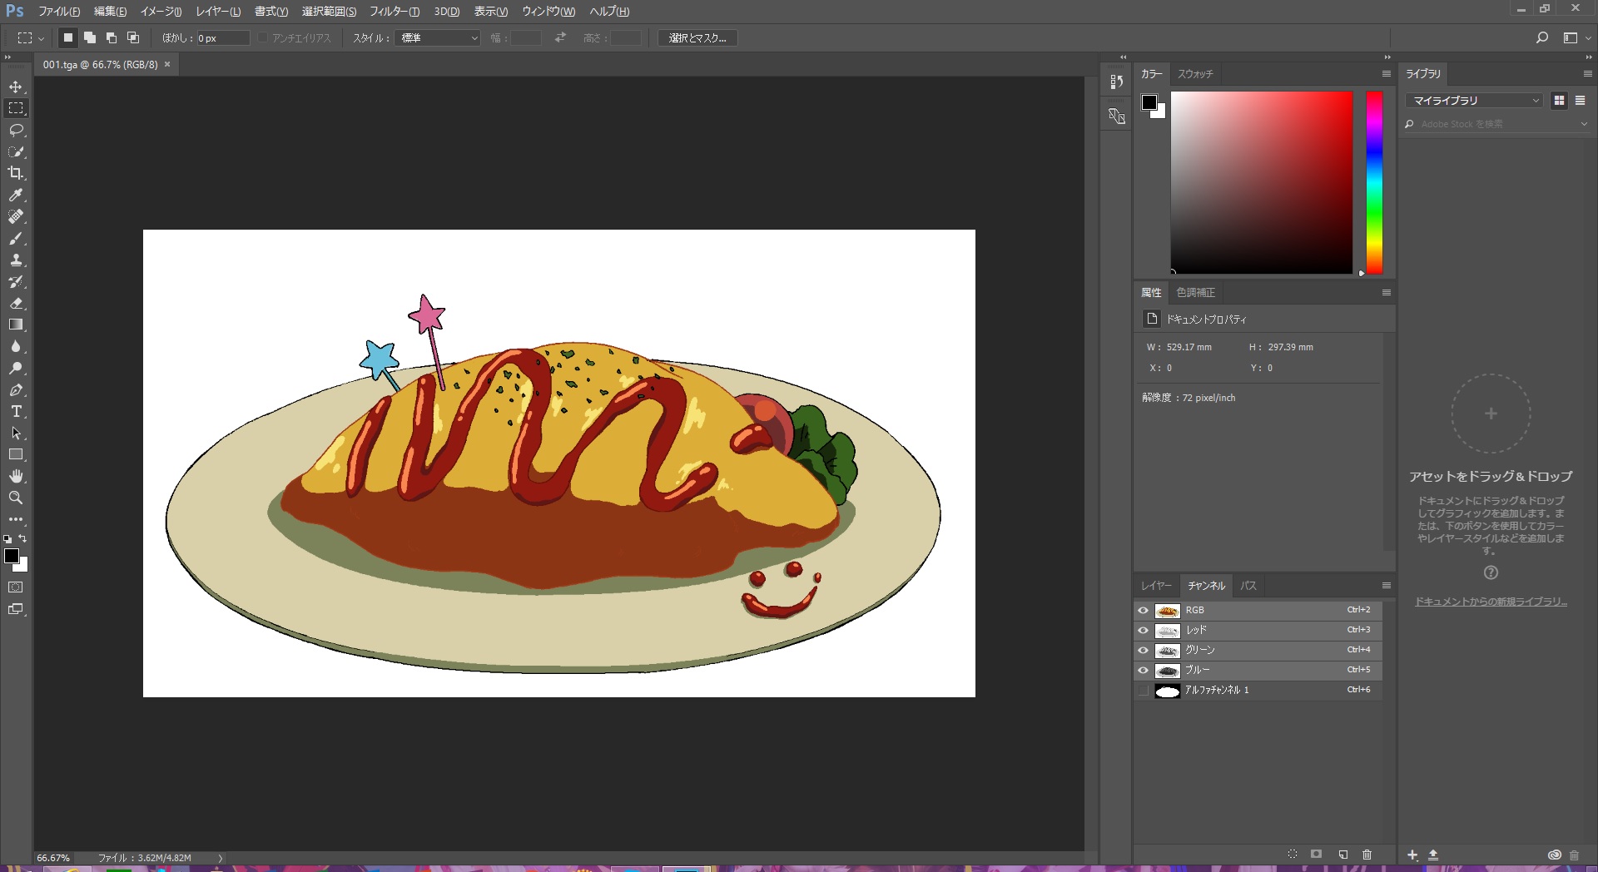Switch to the Layers tab
Screen dimensions: 1598x872
coord(1155,586)
